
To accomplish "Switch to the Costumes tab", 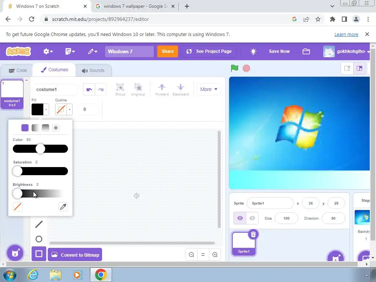I will (54, 70).
